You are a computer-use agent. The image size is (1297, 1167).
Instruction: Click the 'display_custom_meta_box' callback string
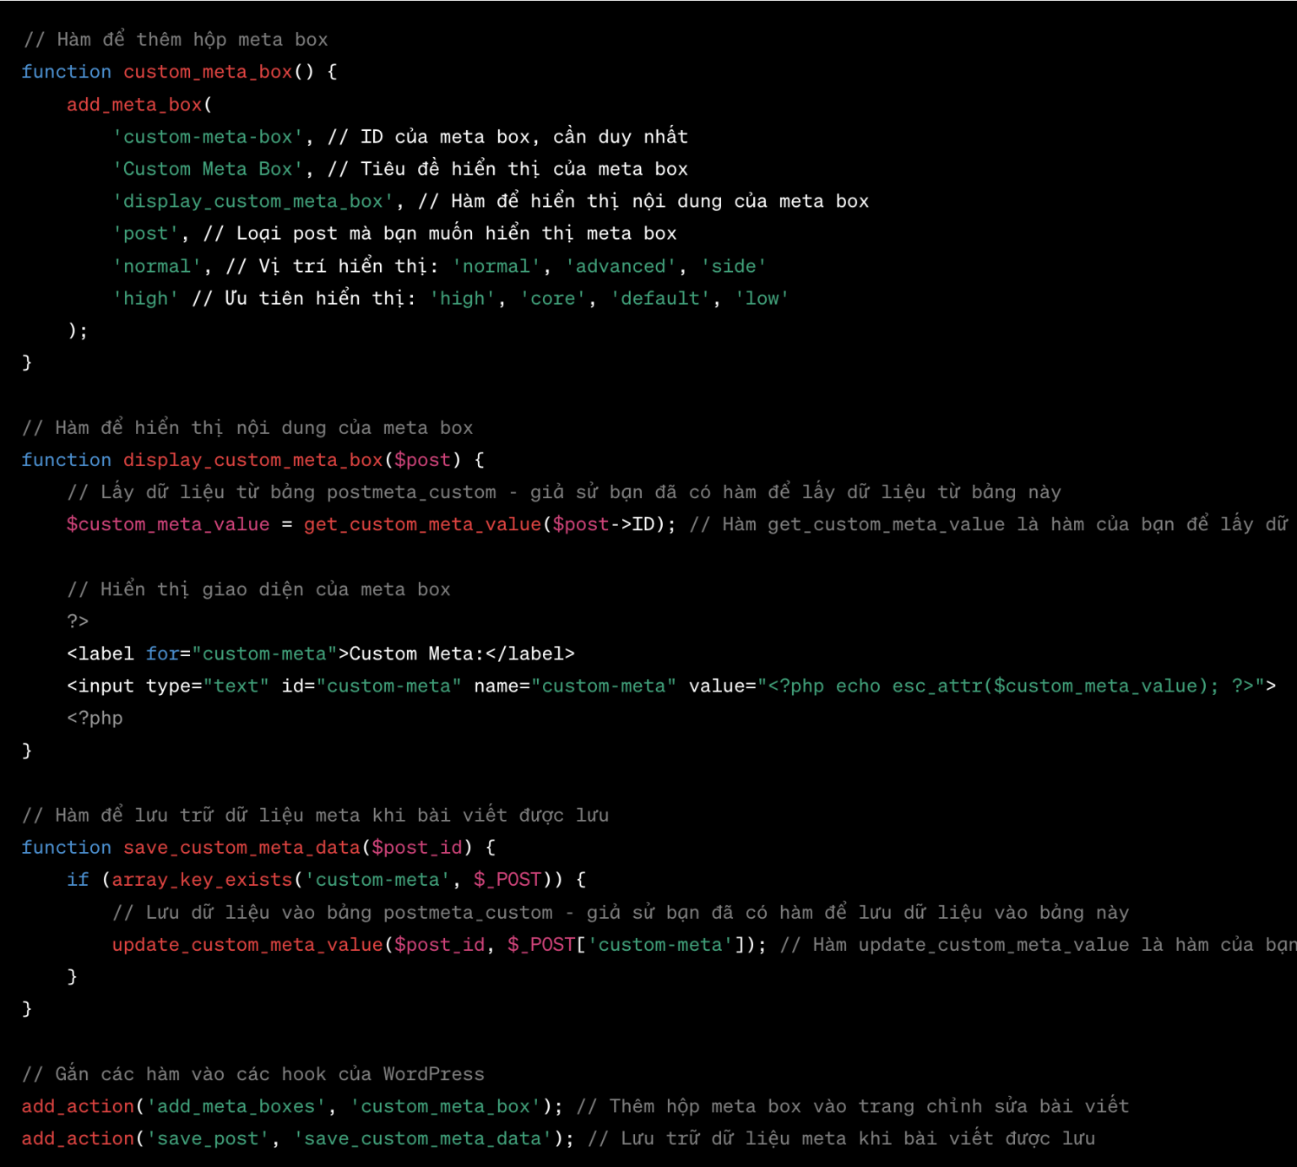[x=252, y=201]
